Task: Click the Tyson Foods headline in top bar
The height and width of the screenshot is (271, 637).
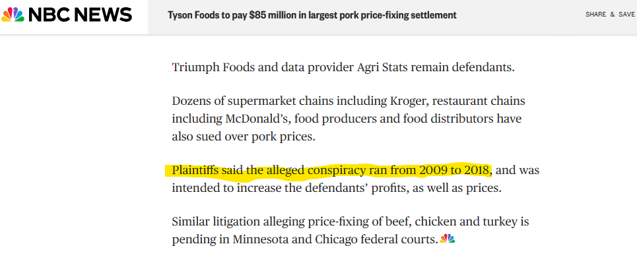Action: (312, 15)
